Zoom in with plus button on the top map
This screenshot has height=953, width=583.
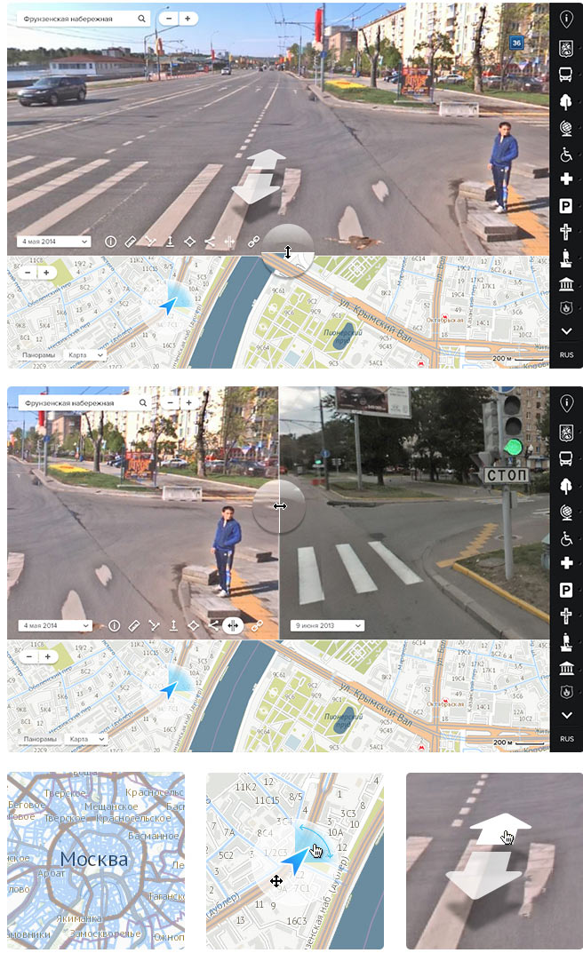pos(46,273)
